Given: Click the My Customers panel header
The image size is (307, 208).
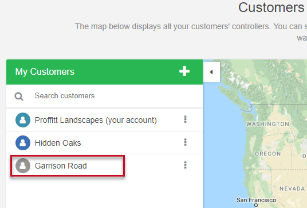Looking at the screenshot, I should click(x=105, y=72).
